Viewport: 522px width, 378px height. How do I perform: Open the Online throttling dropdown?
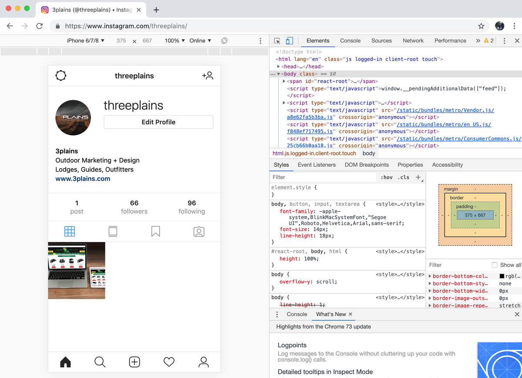(200, 40)
